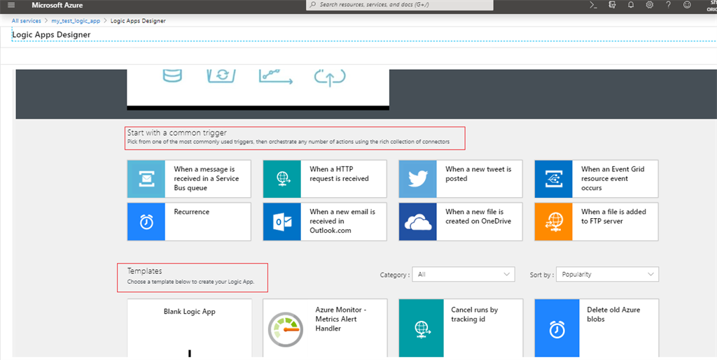
Task: Click the cloud upload icon in the banner
Action: pyautogui.click(x=330, y=78)
